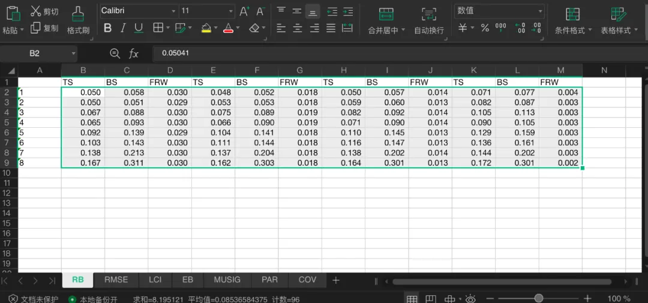Click the magnifier icon beside fx
Viewport: 648px width, 303px height.
pos(115,53)
